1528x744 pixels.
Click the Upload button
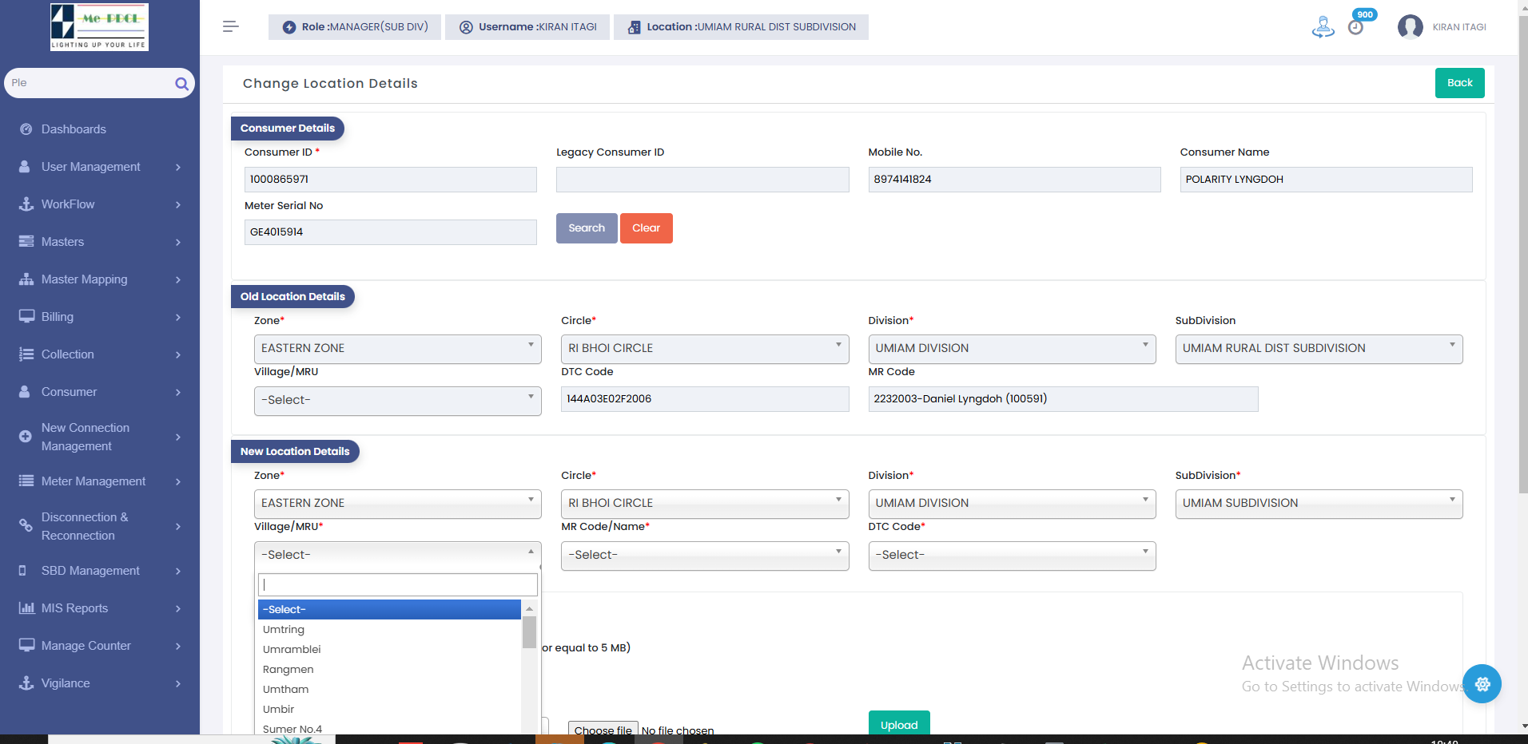click(x=899, y=723)
